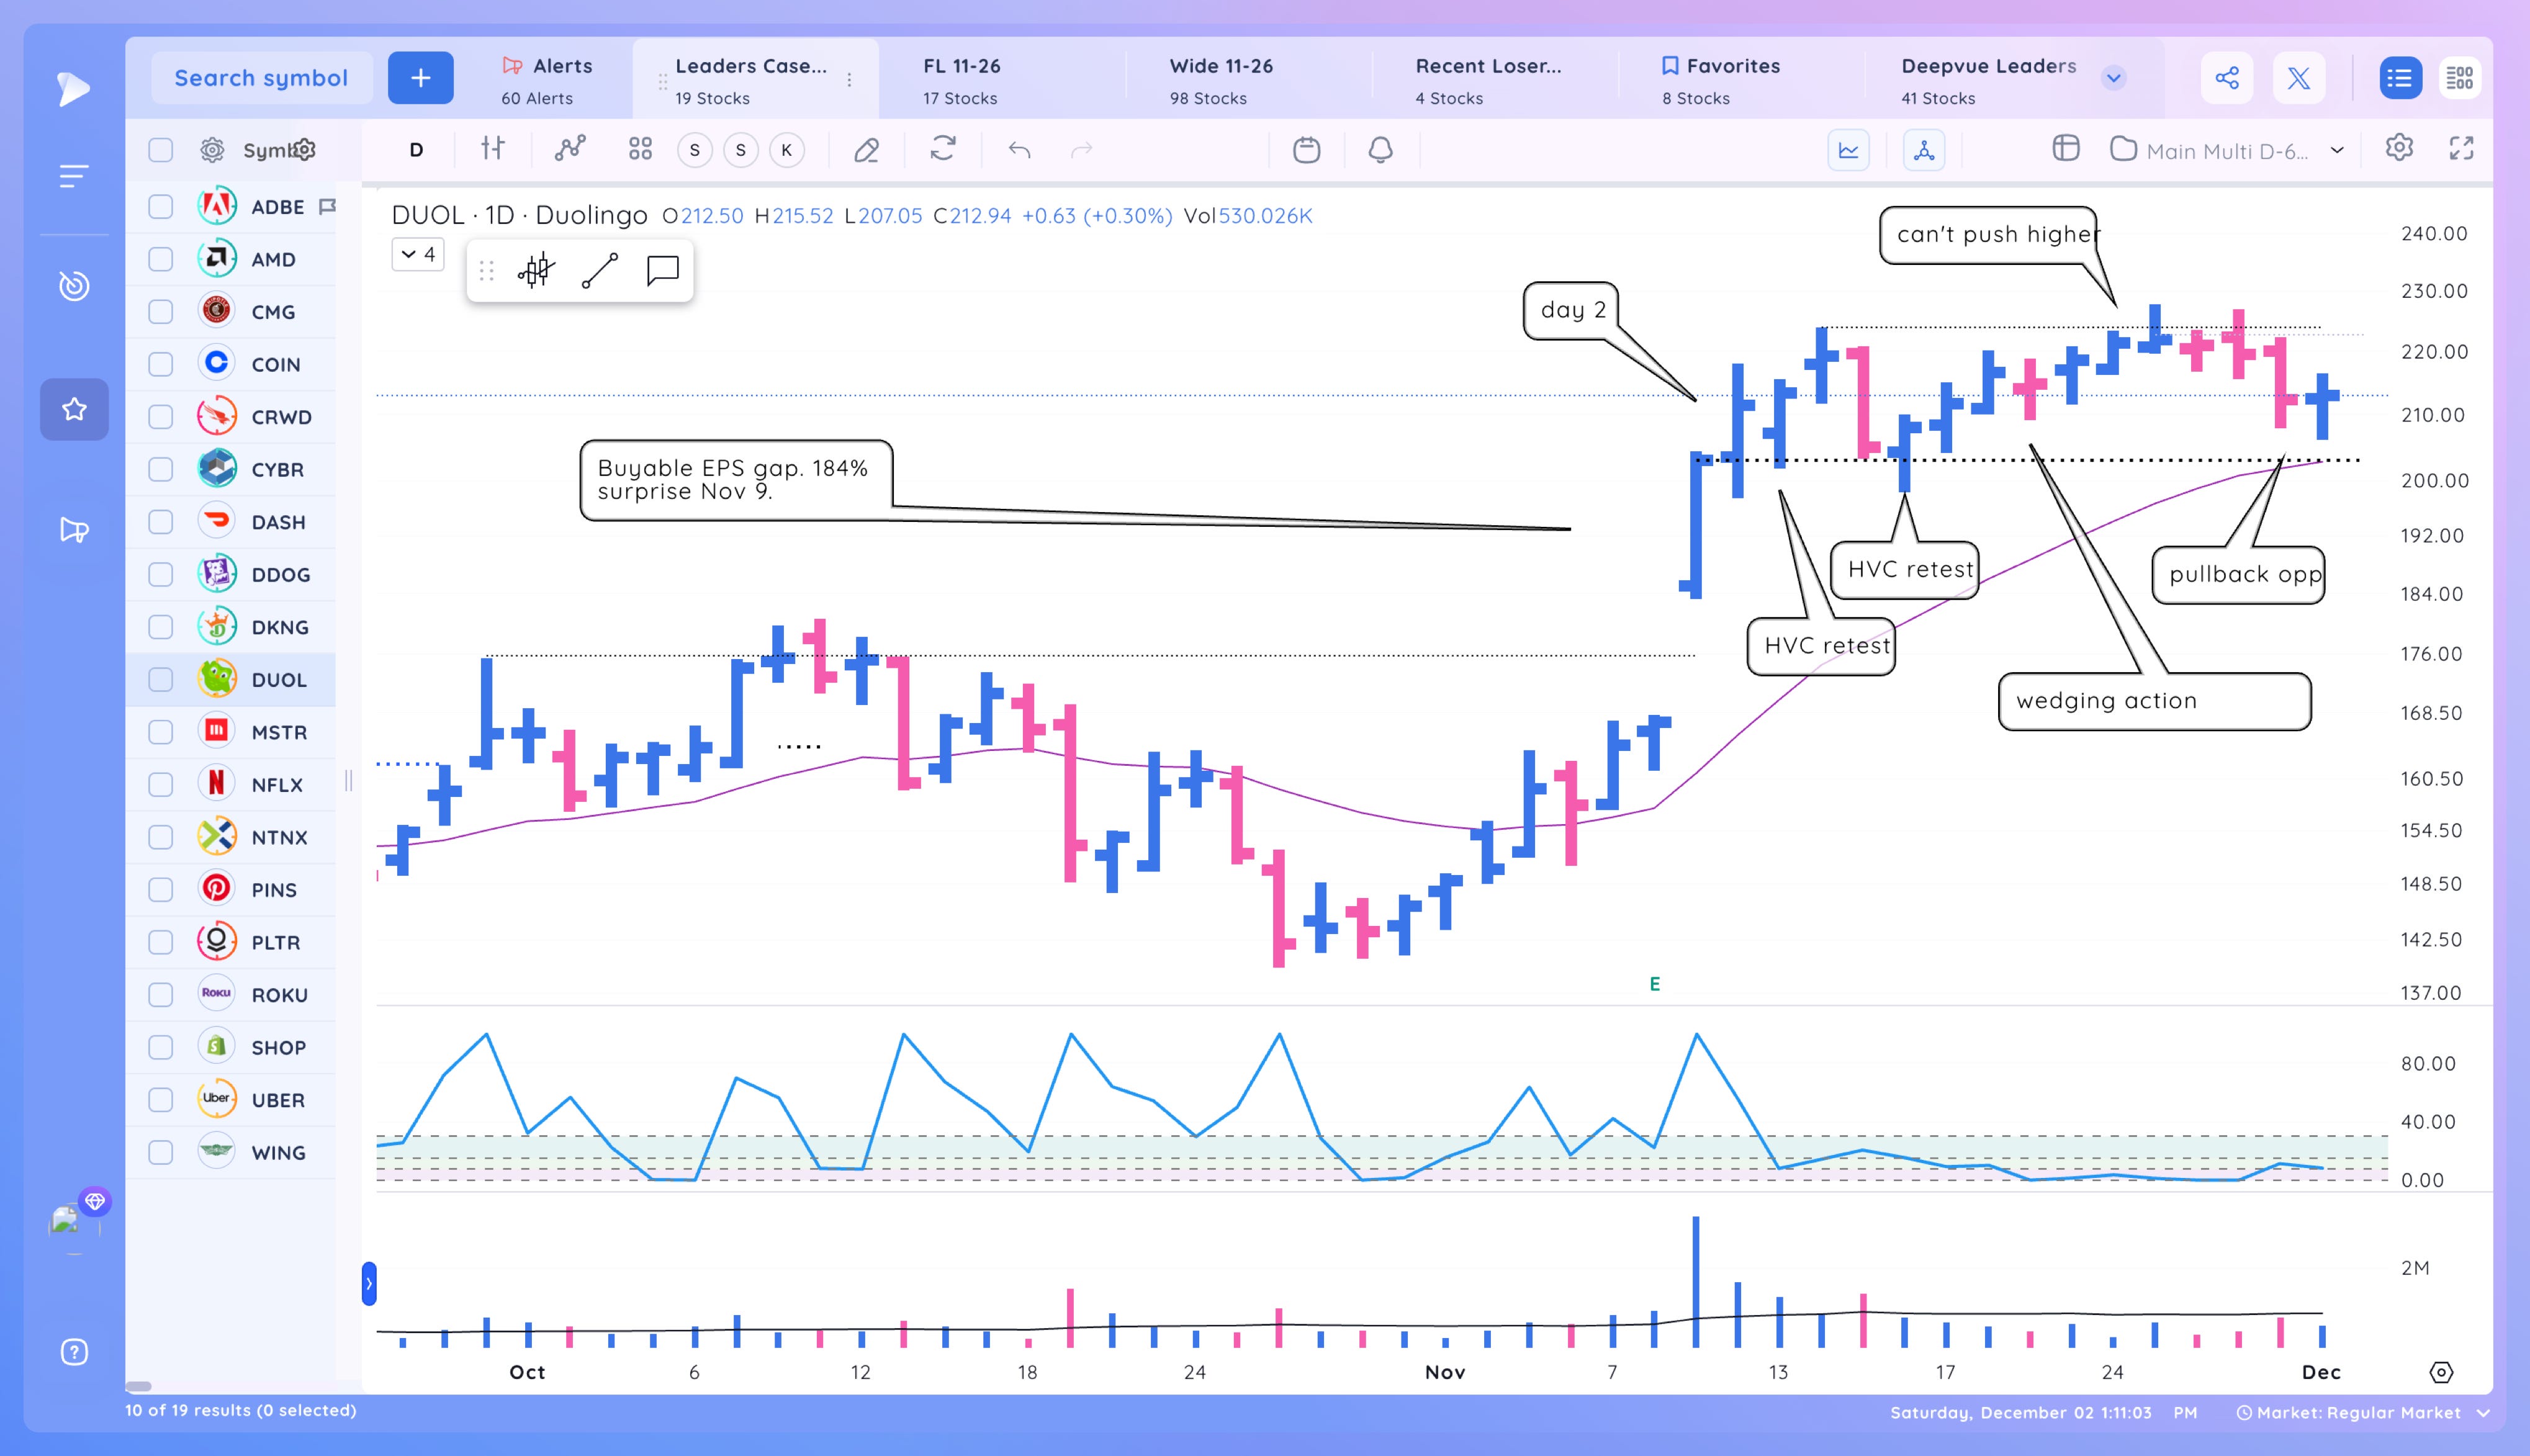This screenshot has width=2530, height=1456.
Task: Open the four-squares layout icon
Action: point(640,149)
